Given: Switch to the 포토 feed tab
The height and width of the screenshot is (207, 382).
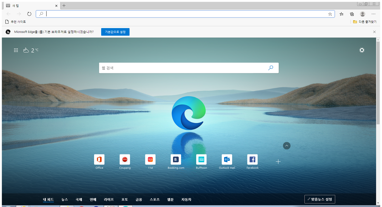Looking at the screenshot, I should 125,200.
